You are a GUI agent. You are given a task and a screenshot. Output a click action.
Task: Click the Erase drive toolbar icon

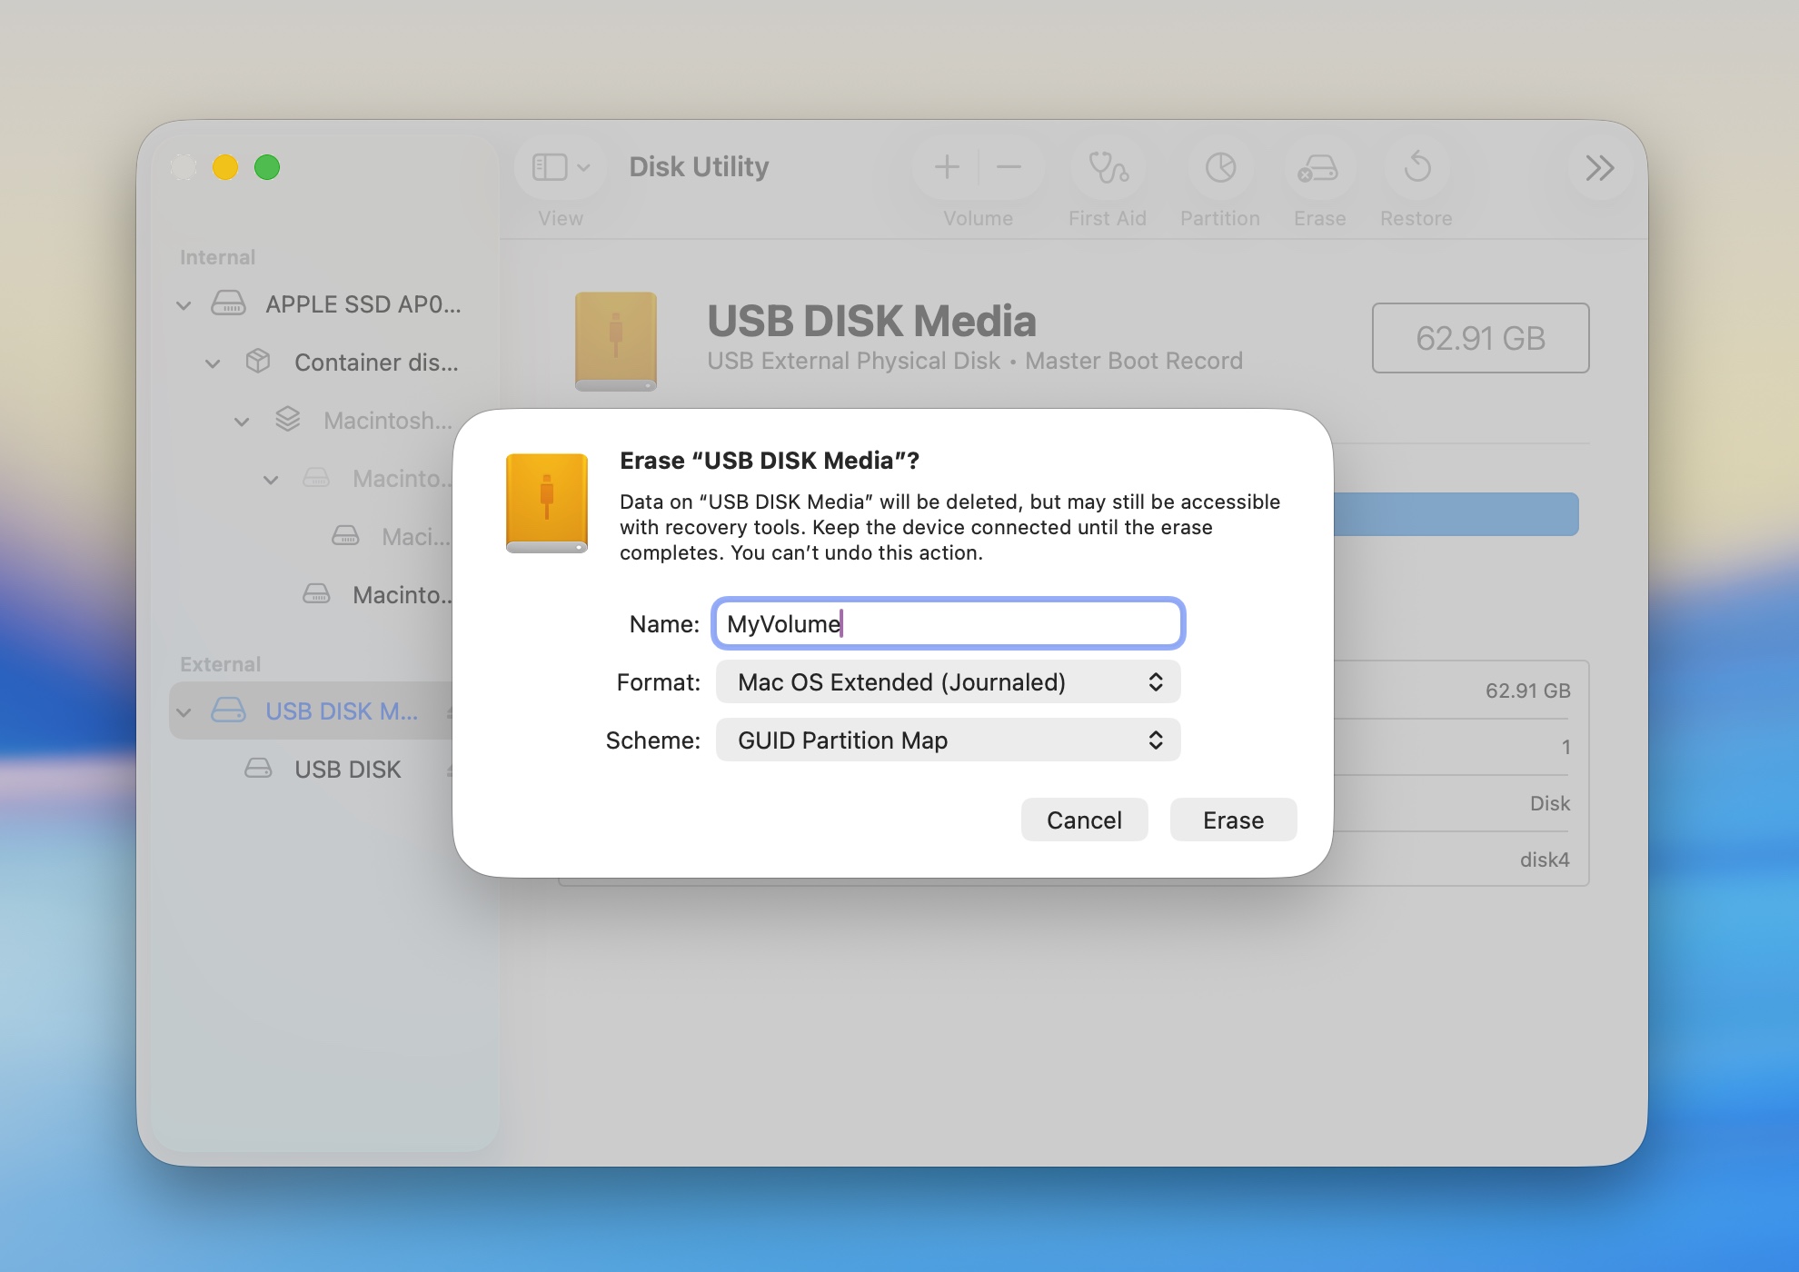point(1318,168)
